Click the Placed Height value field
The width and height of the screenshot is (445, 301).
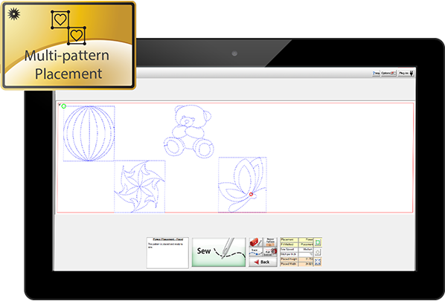[x=306, y=259]
